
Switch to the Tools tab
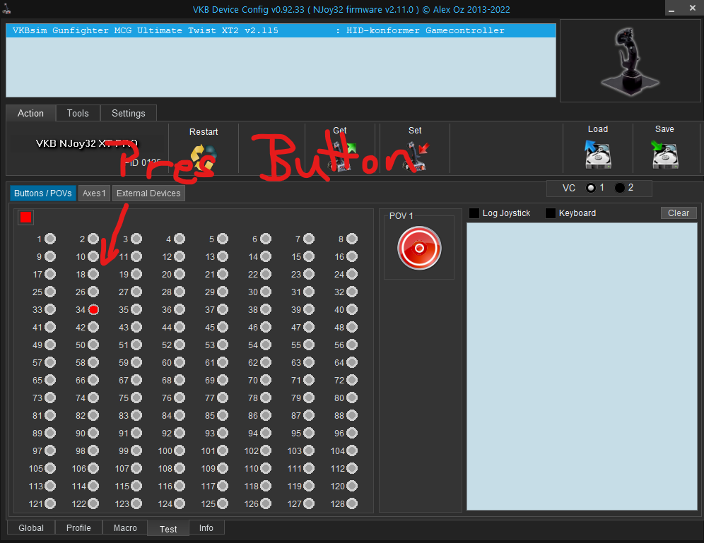(x=78, y=113)
